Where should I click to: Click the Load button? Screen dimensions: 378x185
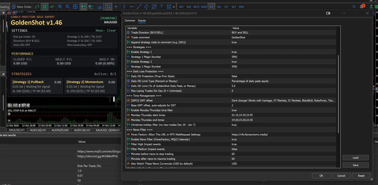[x=355, y=158]
